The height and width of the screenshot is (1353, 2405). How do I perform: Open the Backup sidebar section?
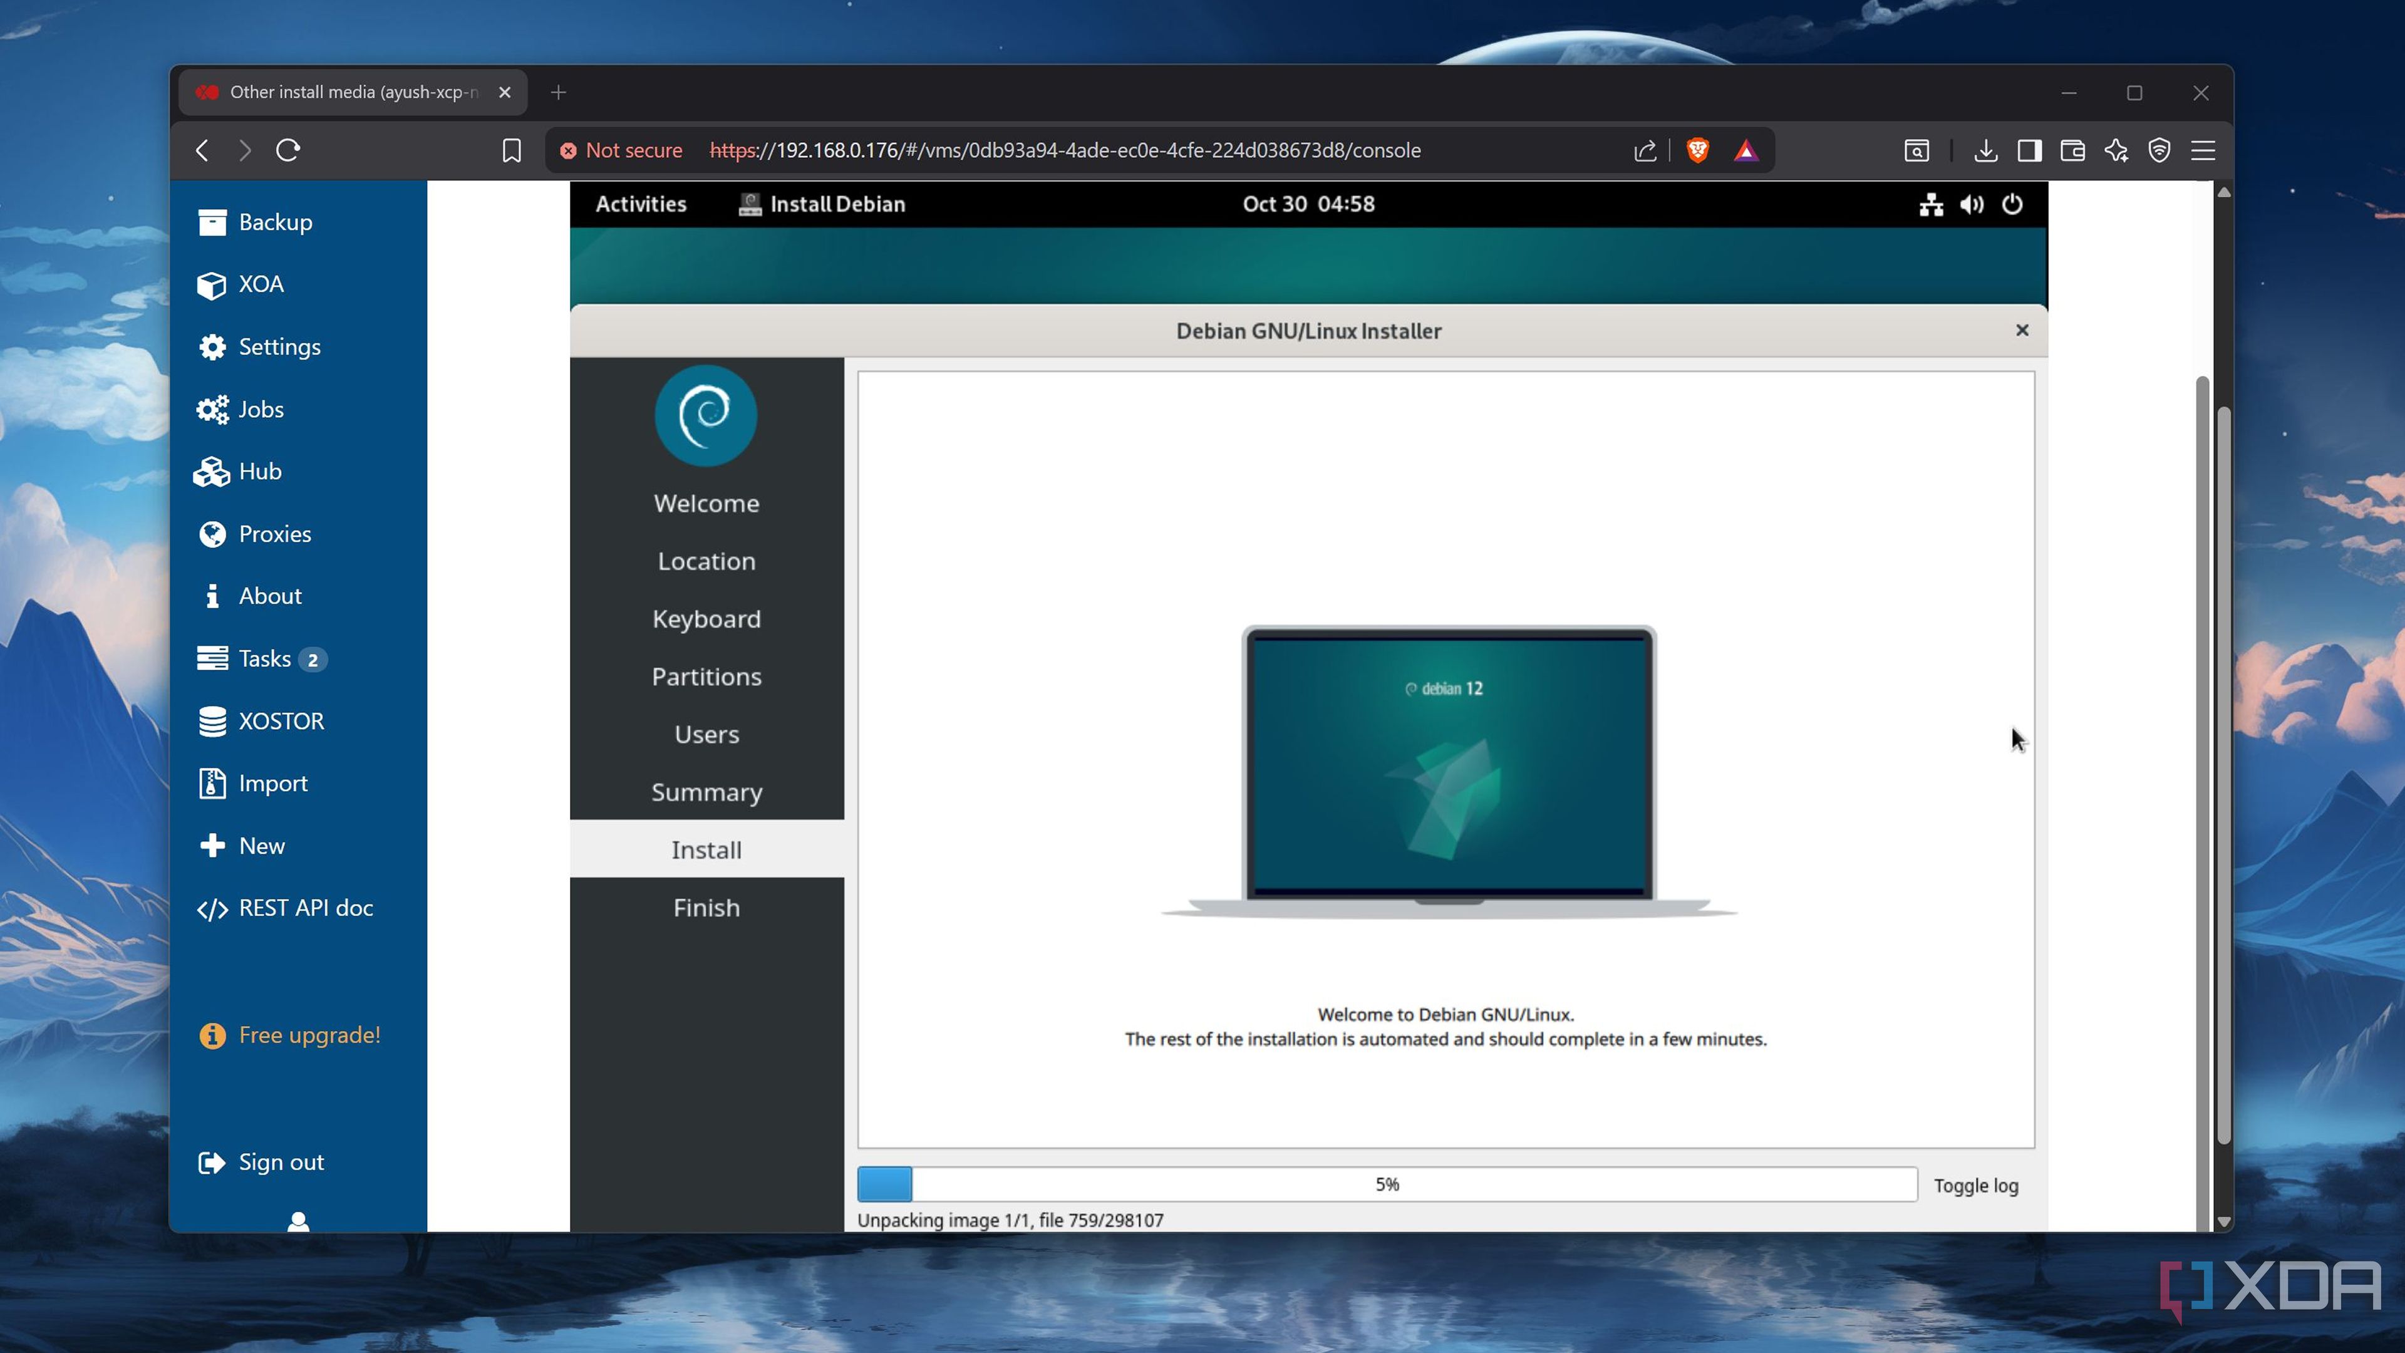(x=256, y=222)
